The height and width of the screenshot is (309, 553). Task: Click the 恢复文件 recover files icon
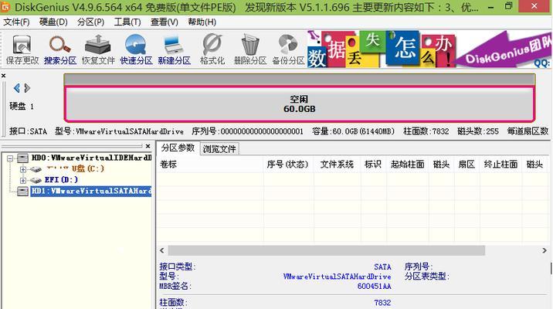98,49
